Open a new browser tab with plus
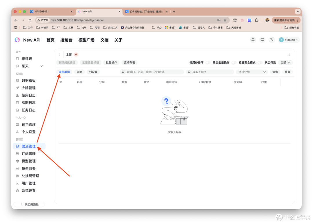The width and height of the screenshot is (313, 224). 174,12
